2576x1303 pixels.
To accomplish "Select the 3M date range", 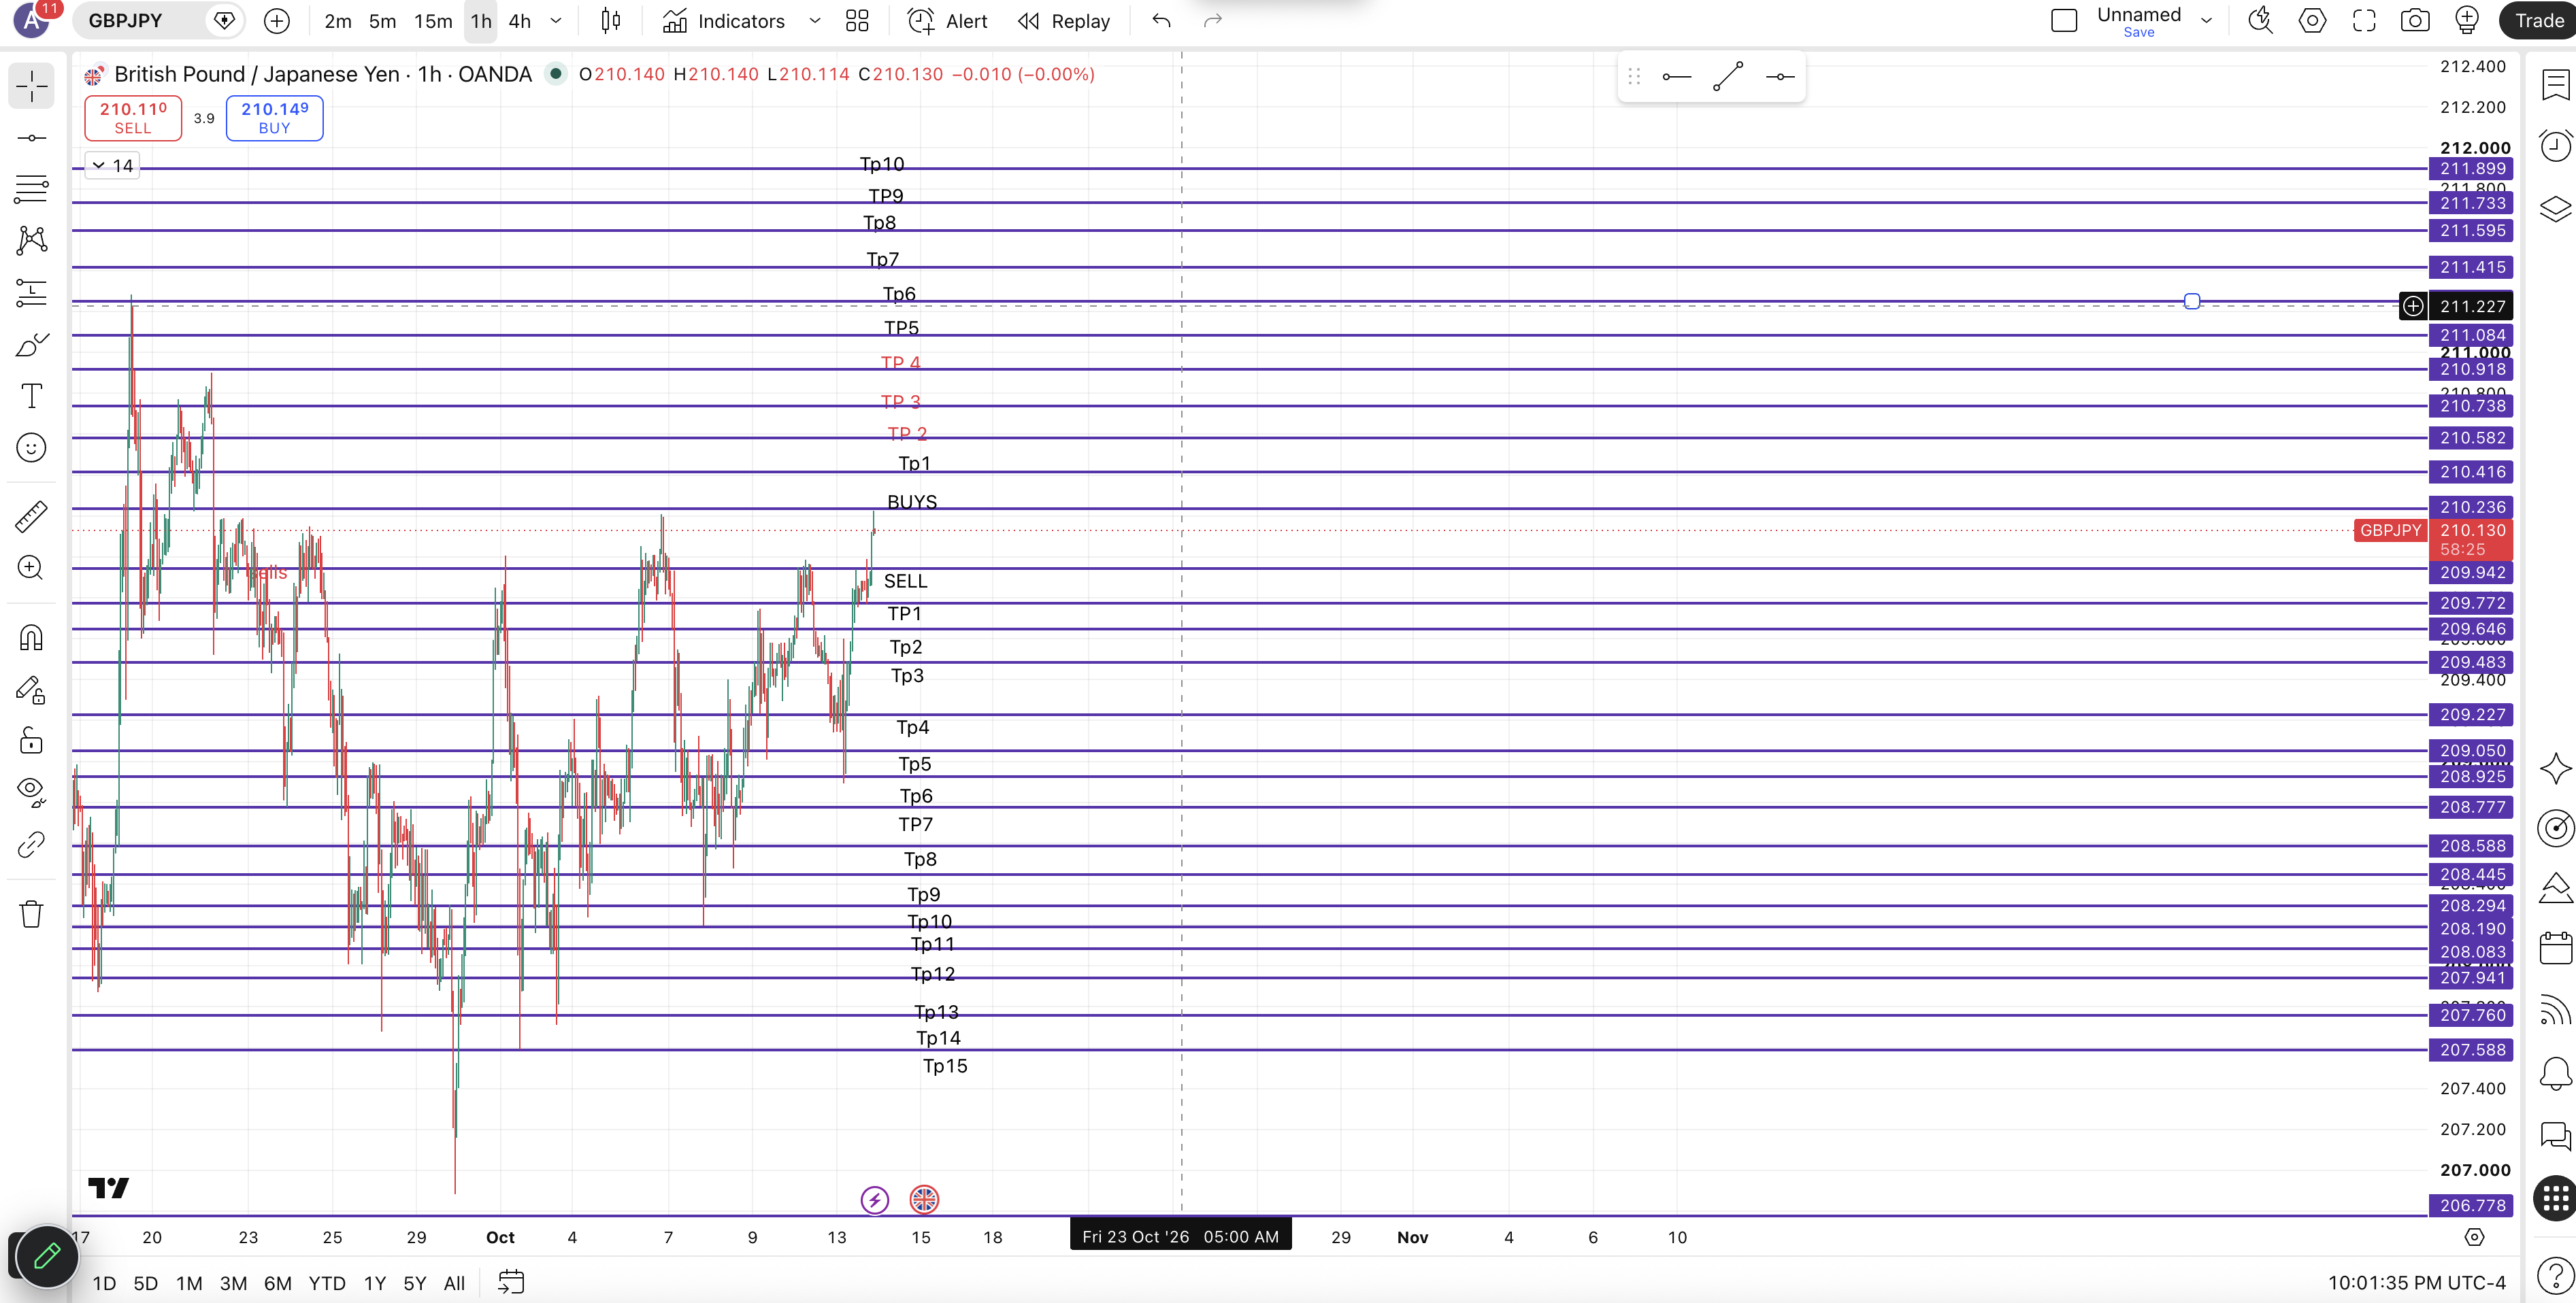I will click(x=233, y=1283).
